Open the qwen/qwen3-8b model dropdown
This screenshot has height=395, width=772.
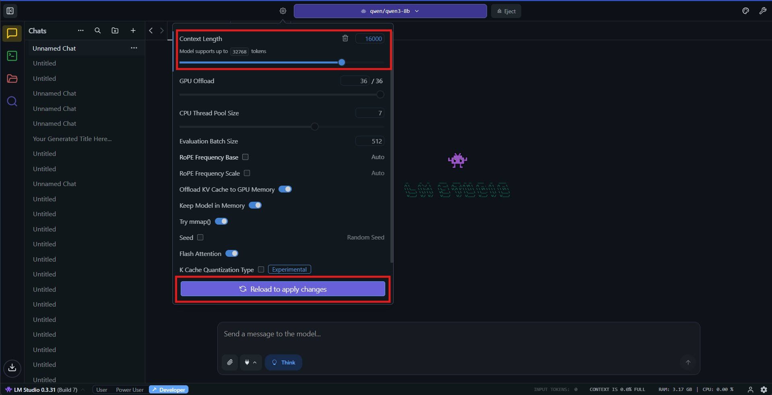[x=390, y=11]
